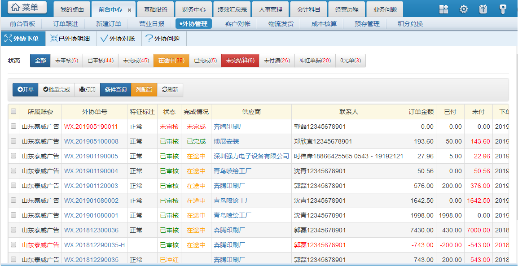Switch to 会计科目 tab

[x=308, y=9]
